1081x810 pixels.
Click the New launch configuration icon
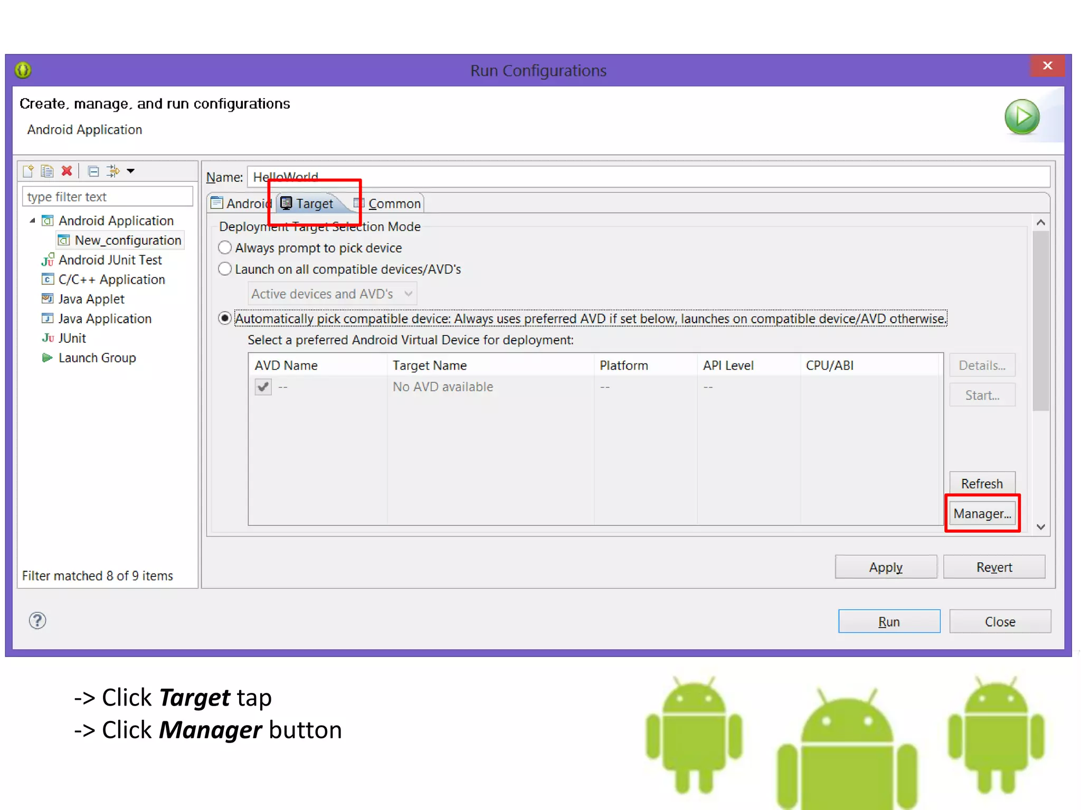point(29,171)
